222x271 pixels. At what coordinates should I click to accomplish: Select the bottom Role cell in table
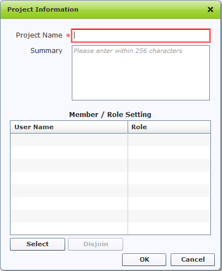(x=169, y=229)
